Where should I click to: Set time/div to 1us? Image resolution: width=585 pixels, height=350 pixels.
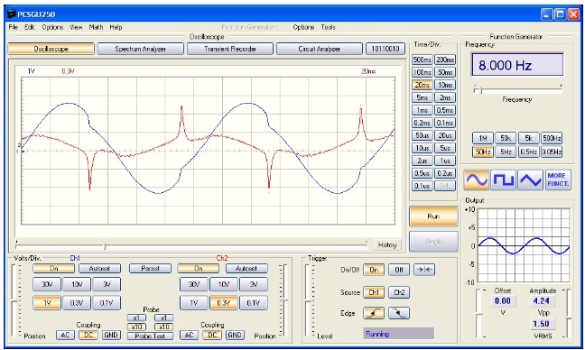click(x=445, y=161)
